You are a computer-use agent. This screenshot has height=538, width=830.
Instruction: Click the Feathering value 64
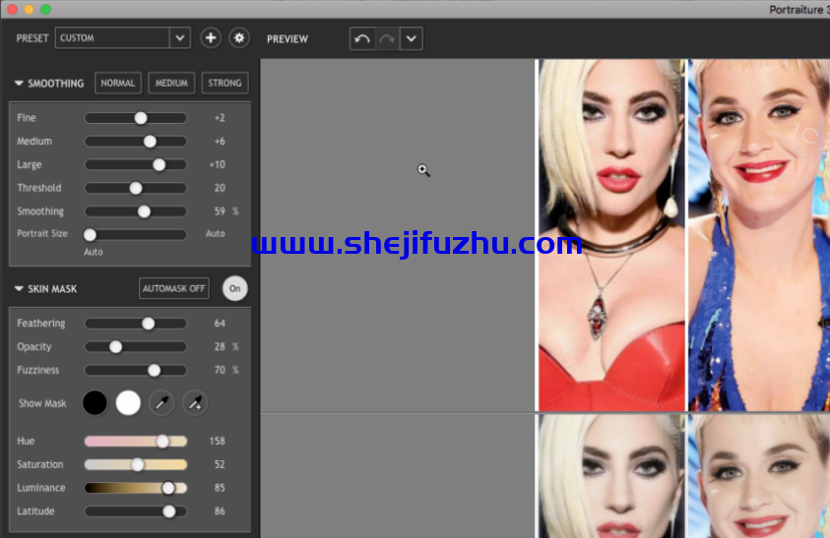click(x=220, y=324)
